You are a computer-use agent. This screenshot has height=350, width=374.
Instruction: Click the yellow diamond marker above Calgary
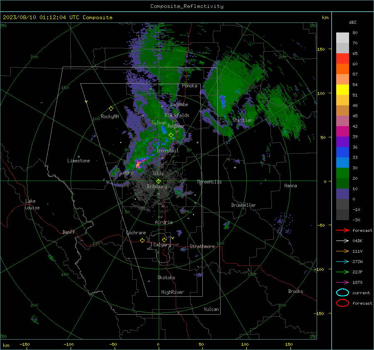coord(164,240)
